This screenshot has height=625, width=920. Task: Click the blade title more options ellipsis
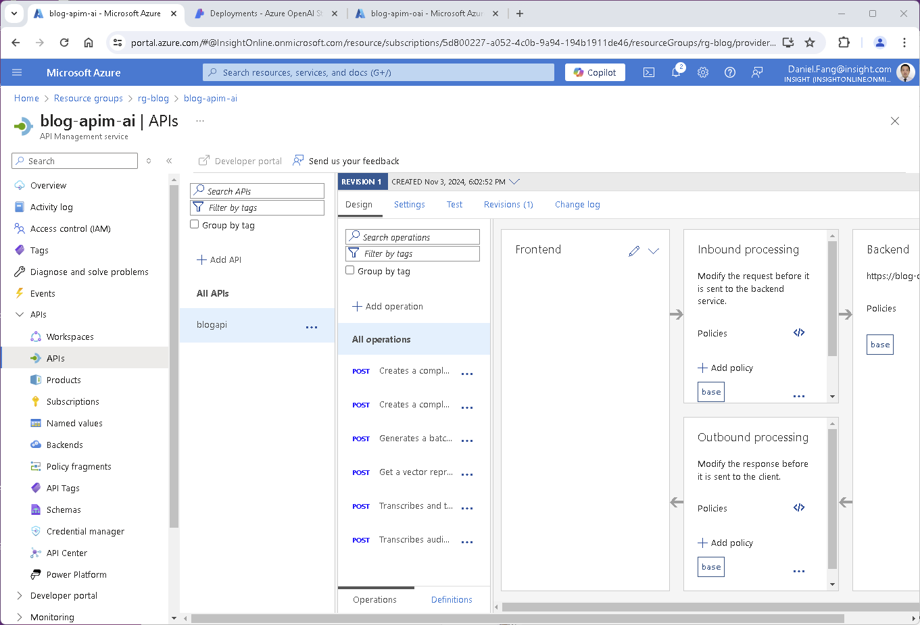tap(200, 121)
